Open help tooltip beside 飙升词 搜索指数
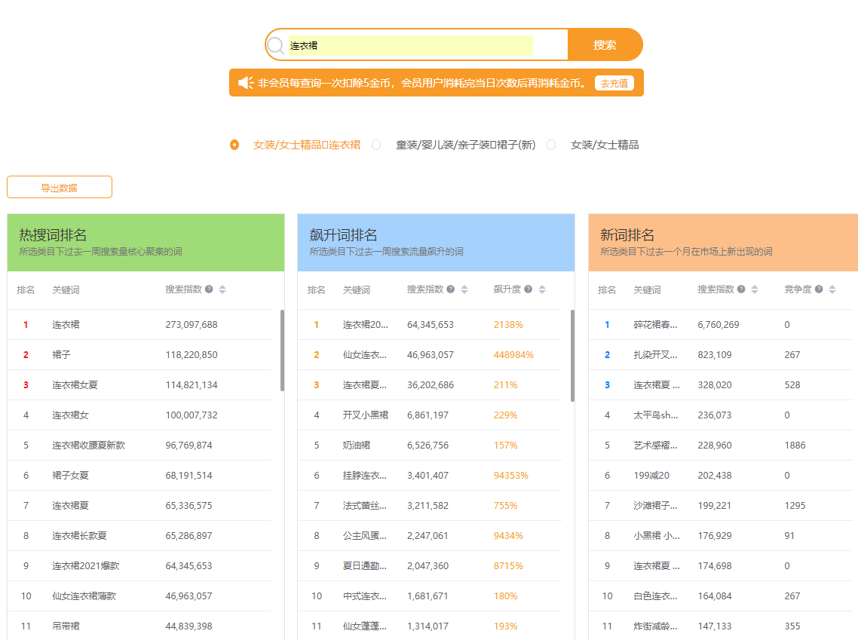This screenshot has height=640, width=858. click(x=449, y=289)
